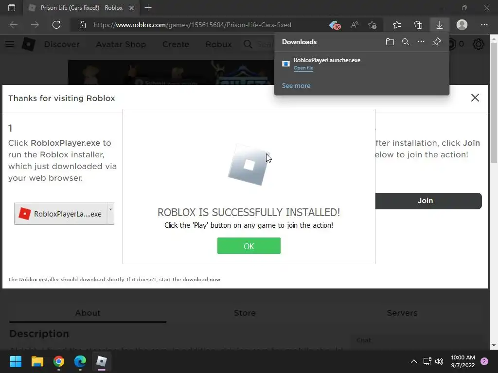This screenshot has height=373, width=498.
Task: Add this page to favorites
Action: (x=372, y=25)
